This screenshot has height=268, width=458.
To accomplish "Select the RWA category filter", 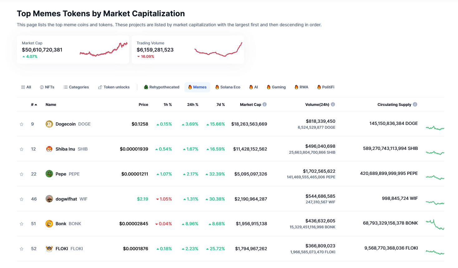I will [x=301, y=87].
